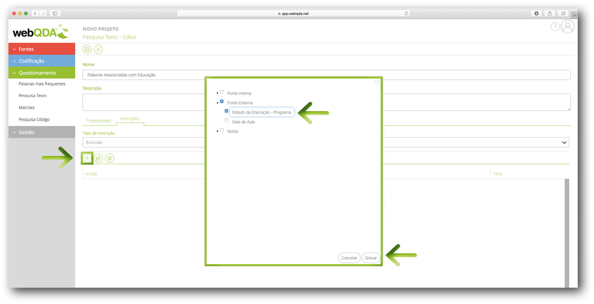Click the Cancelar button
Screen dimensions: 594x304
click(349, 258)
